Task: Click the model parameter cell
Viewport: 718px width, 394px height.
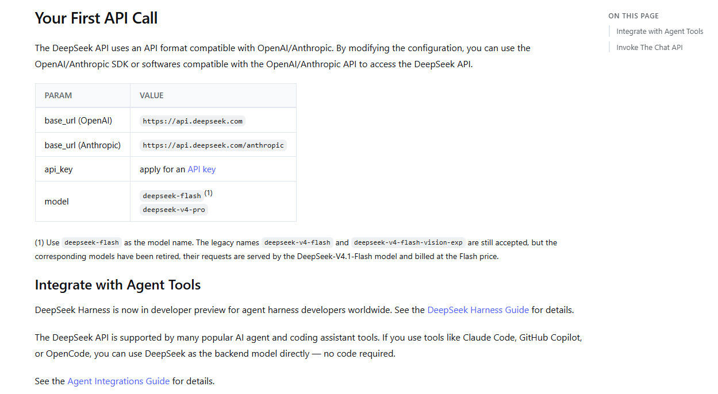Action: pos(83,202)
